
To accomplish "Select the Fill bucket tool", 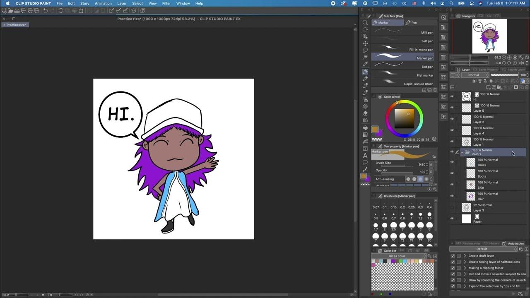I will pyautogui.click(x=365, y=127).
